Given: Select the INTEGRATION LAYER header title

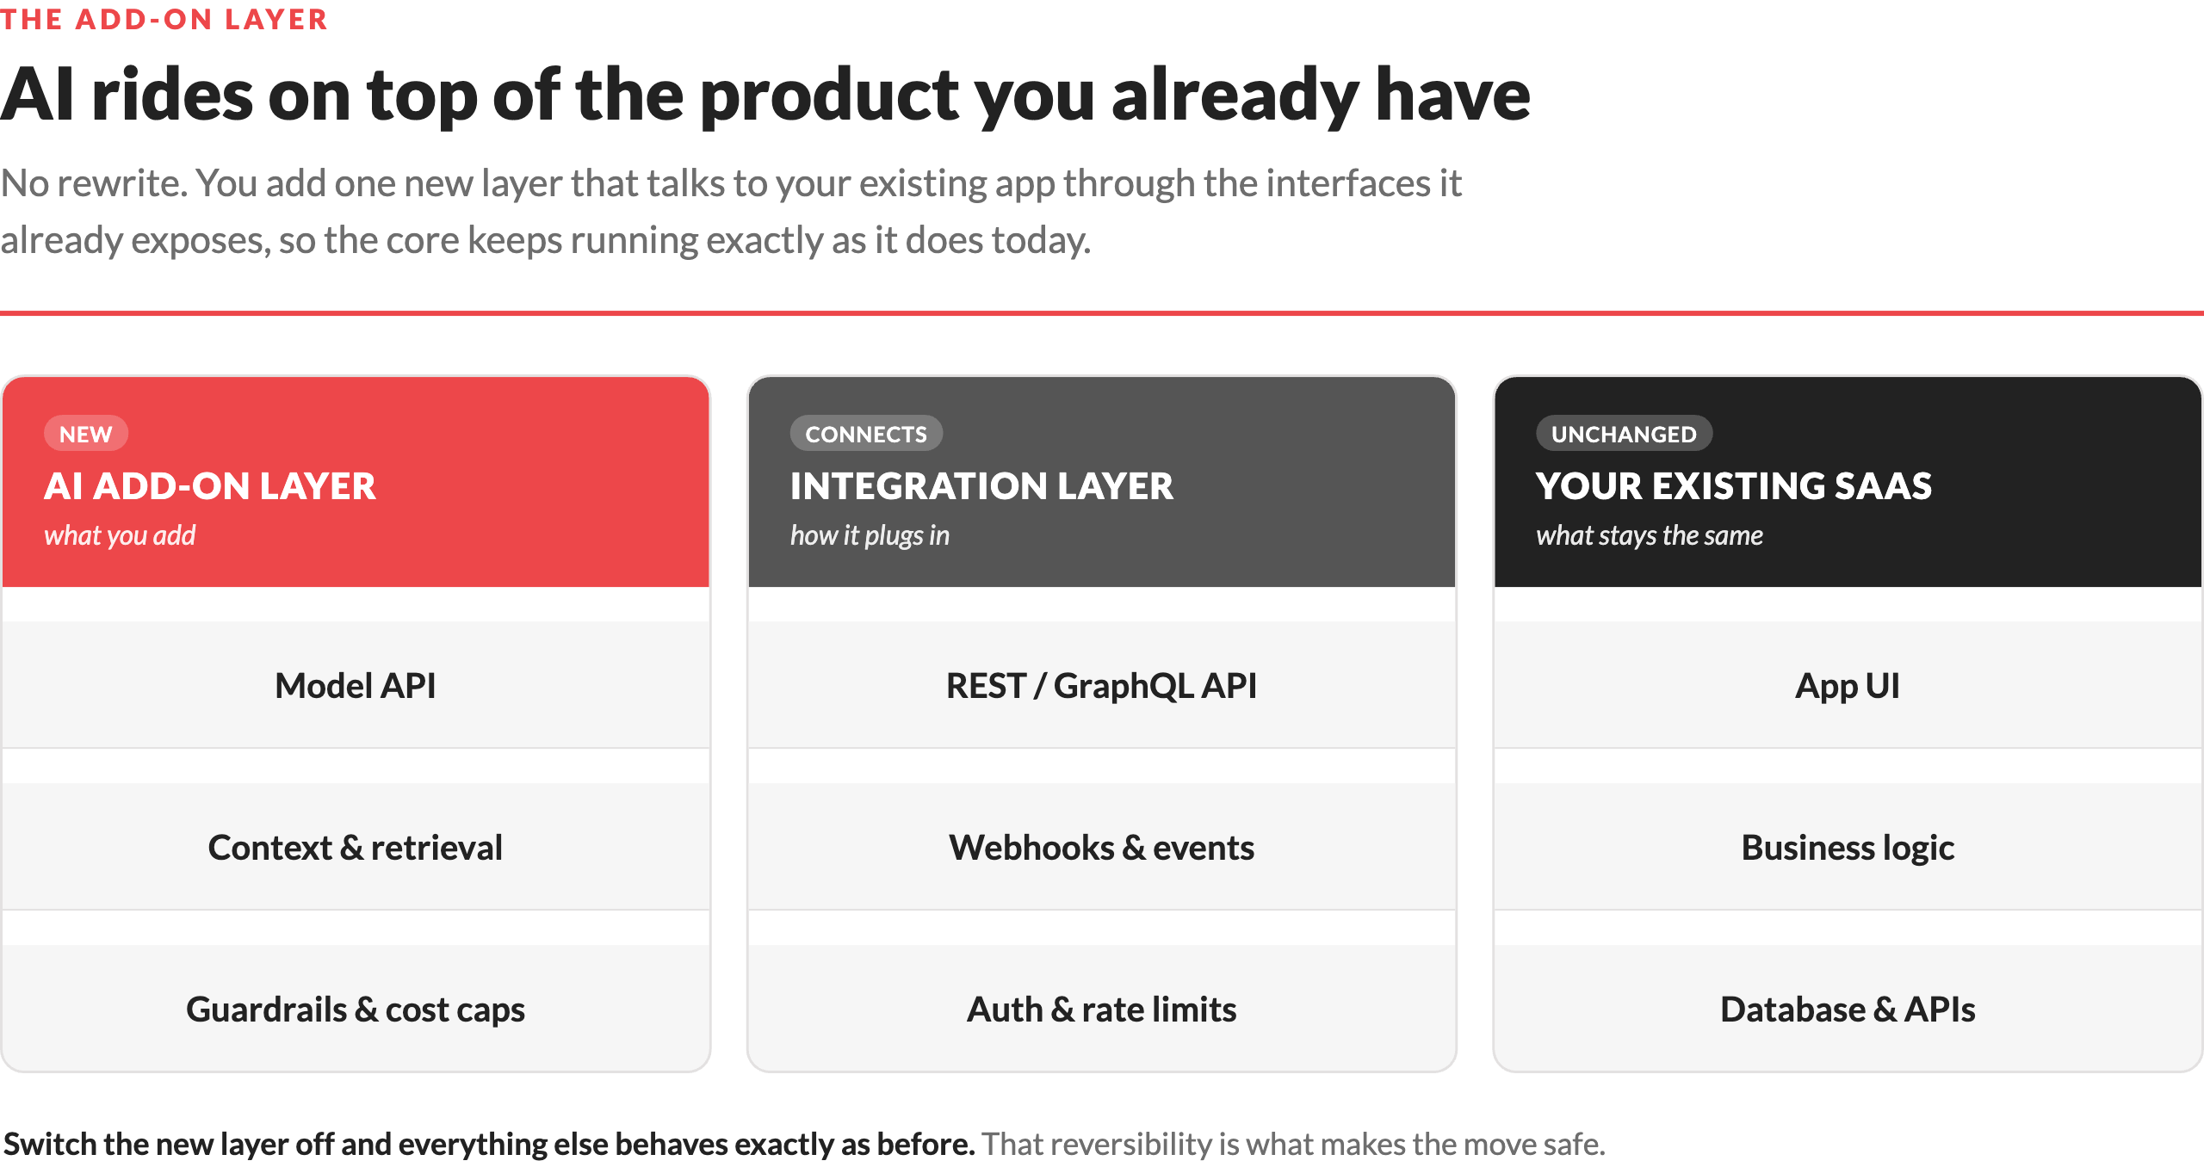Looking at the screenshot, I should coord(981,486).
